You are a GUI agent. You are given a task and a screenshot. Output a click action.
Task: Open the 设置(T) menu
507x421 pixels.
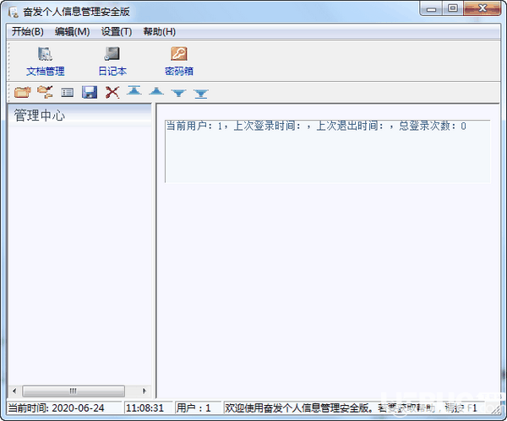[117, 32]
